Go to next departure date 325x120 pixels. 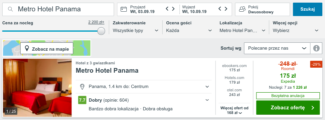pyautogui.click(x=226, y=9)
